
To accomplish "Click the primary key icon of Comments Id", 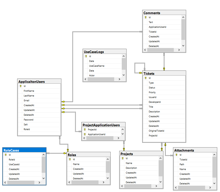I will coord(146,17).
